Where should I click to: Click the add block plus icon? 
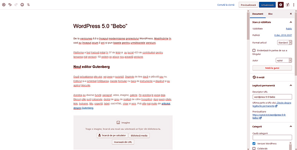click(x=4, y=5)
